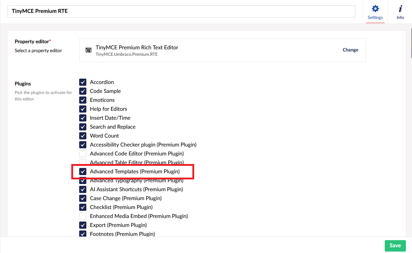Click the Save button
The width and height of the screenshot is (412, 253).
395,245
